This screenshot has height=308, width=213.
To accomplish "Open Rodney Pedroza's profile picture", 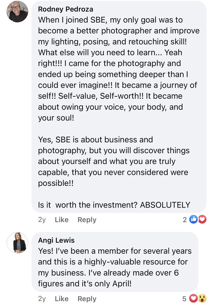I will [17, 12].
